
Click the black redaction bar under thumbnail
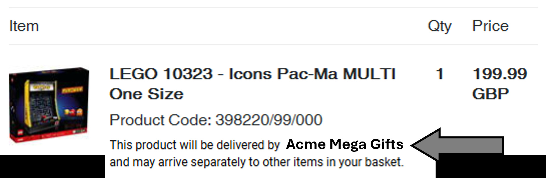52,167
